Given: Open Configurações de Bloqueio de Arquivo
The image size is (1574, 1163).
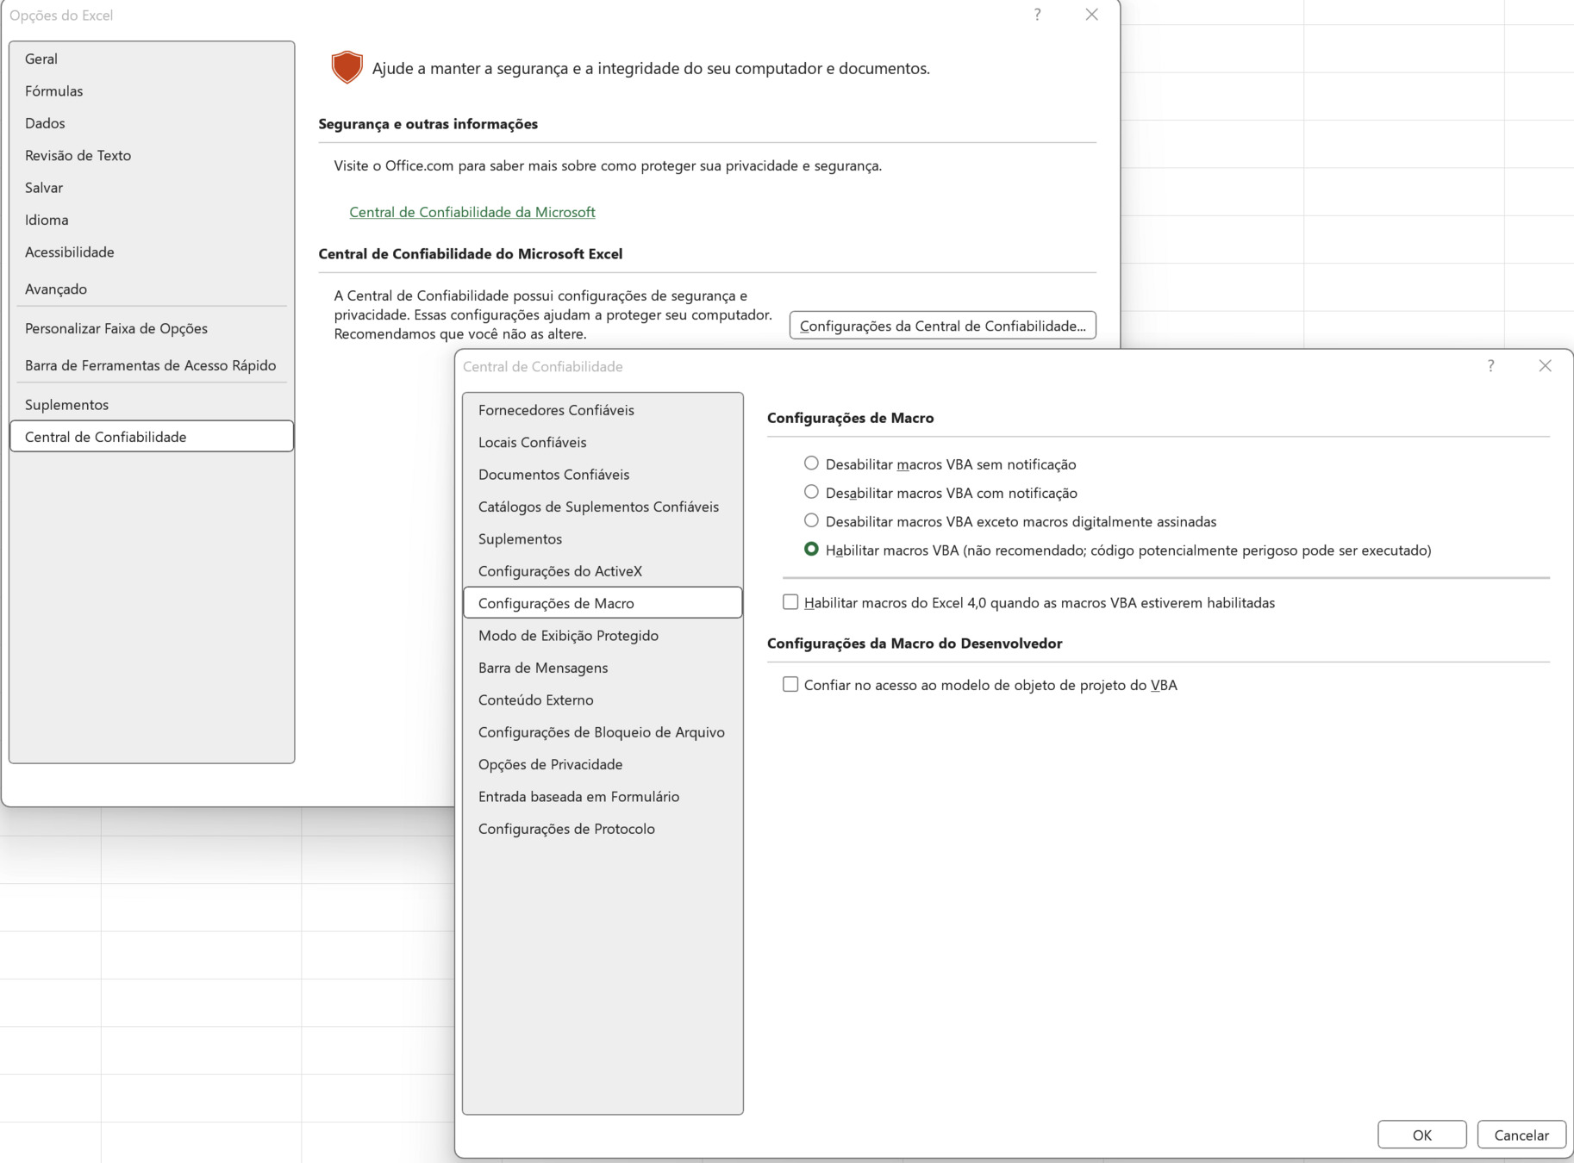Looking at the screenshot, I should (x=603, y=732).
